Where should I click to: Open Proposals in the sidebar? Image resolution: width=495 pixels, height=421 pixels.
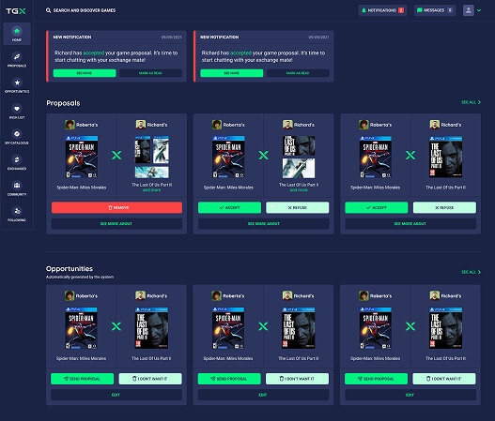[17, 60]
